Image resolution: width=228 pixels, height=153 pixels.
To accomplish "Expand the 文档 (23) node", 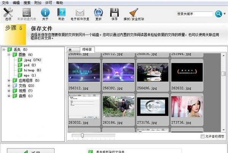I will 9,86.
